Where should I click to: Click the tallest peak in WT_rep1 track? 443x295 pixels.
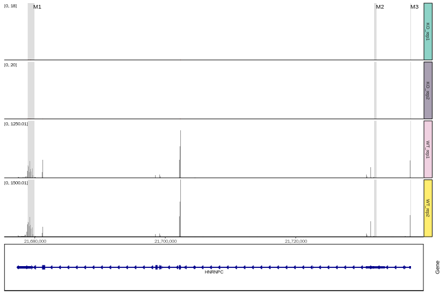pos(180,154)
